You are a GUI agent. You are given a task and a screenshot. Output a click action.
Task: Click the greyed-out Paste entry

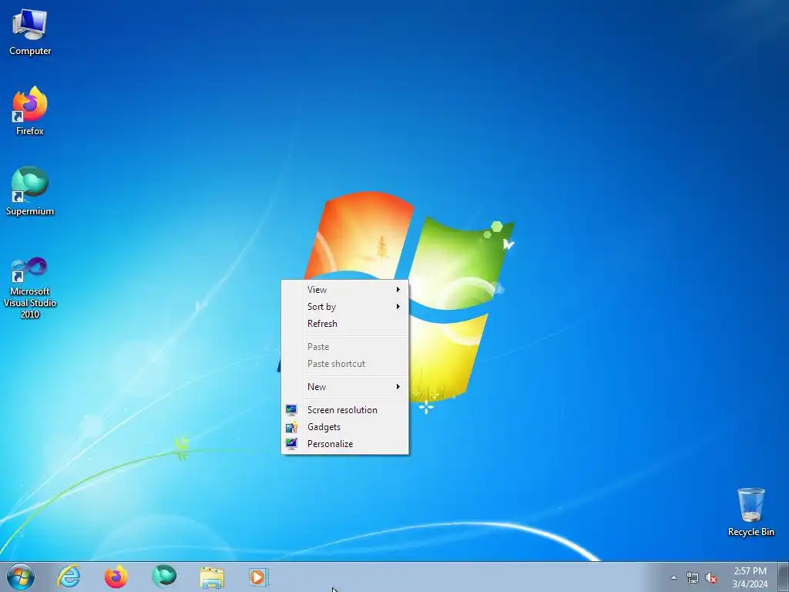[x=344, y=347]
